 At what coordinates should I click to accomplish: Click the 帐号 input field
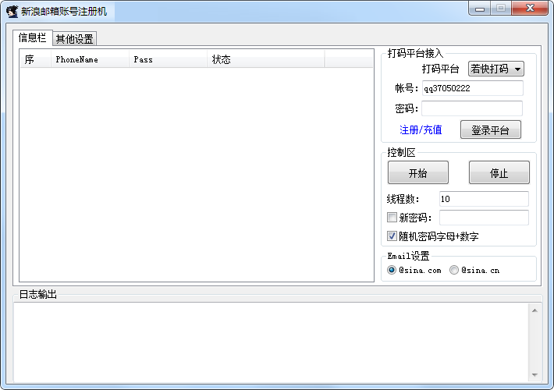click(x=472, y=88)
